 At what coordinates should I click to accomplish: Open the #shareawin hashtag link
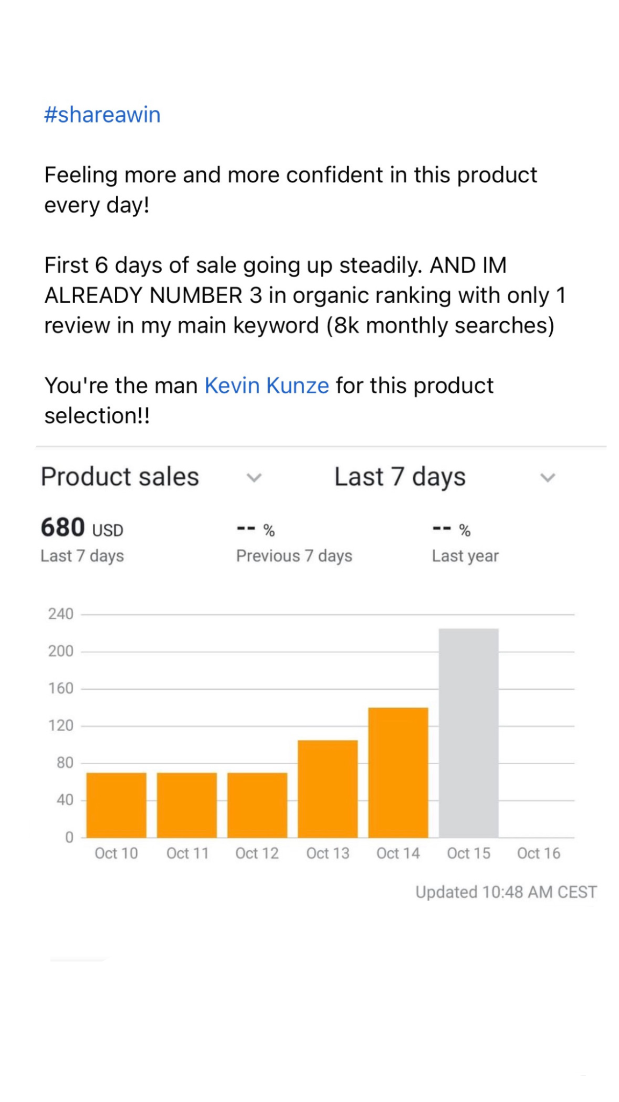point(102,115)
